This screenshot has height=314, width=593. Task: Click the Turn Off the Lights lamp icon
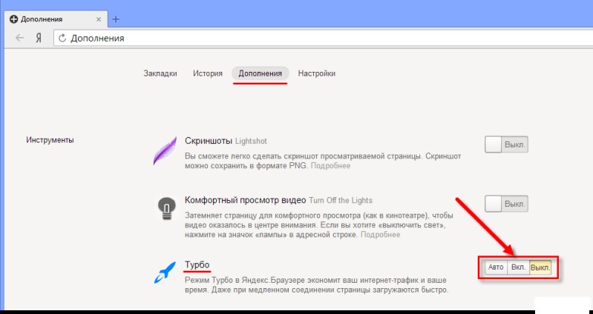pyautogui.click(x=166, y=208)
